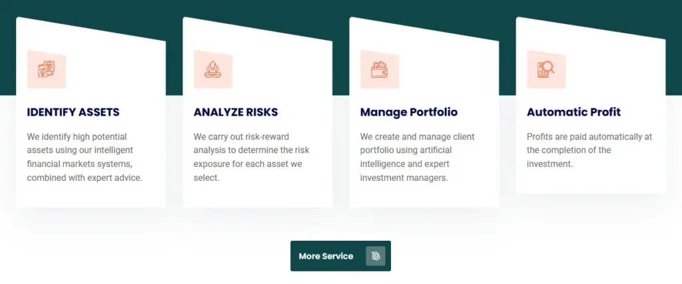Click the Identify Assets description paragraph
Screen dimensions: 682x284
tap(85, 157)
